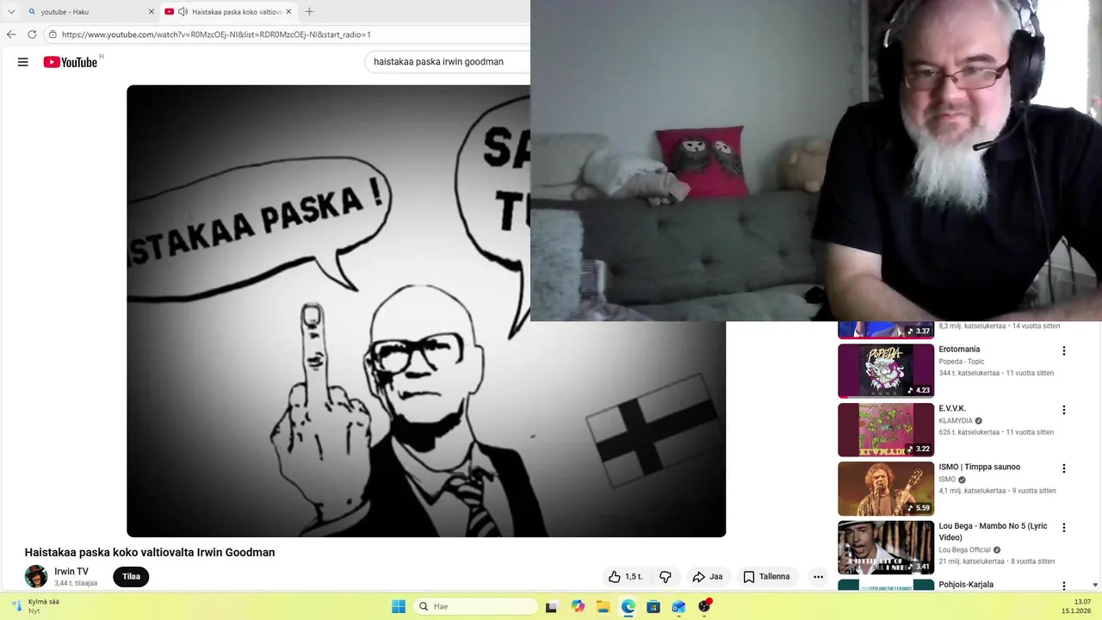Close the 'youtube - Haku' tab
Image resolution: width=1102 pixels, height=620 pixels.
pyautogui.click(x=152, y=12)
